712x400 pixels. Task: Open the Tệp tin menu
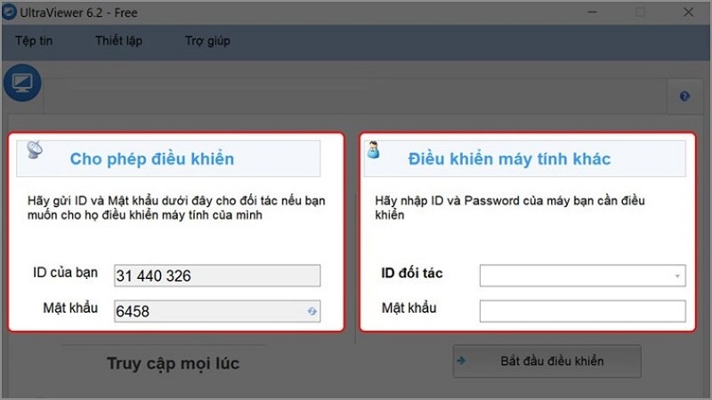coord(34,41)
